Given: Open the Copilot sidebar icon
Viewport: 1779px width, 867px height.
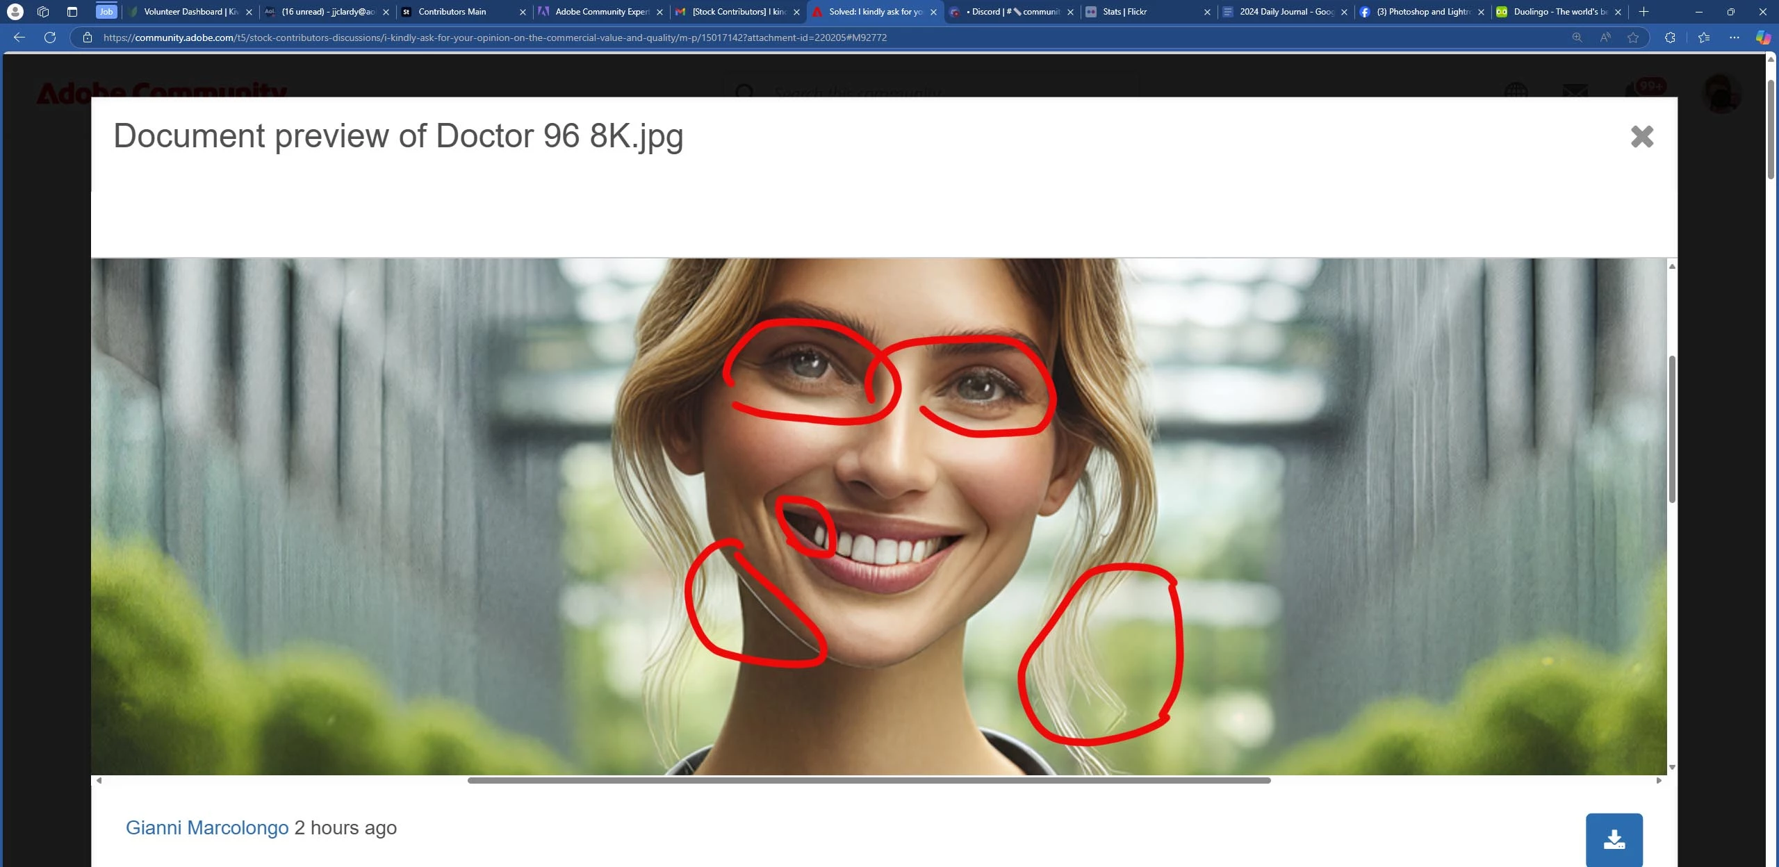Looking at the screenshot, I should click(x=1762, y=38).
